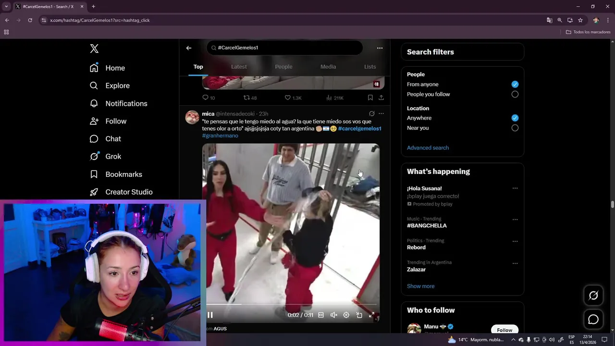Open the taskbar weather widget
The width and height of the screenshot is (615, 346).
[476, 340]
